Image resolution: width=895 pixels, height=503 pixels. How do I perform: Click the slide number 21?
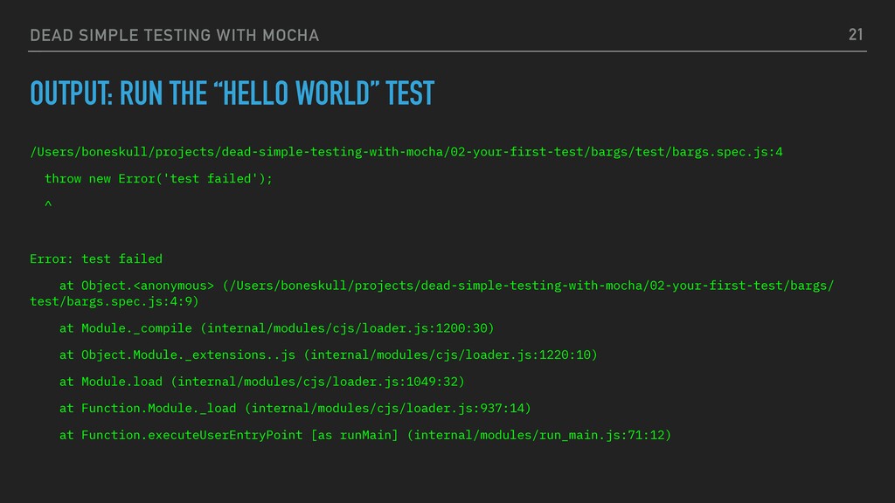click(x=856, y=35)
